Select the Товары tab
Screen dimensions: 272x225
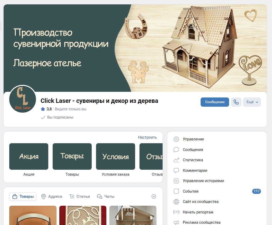[x=23, y=196]
